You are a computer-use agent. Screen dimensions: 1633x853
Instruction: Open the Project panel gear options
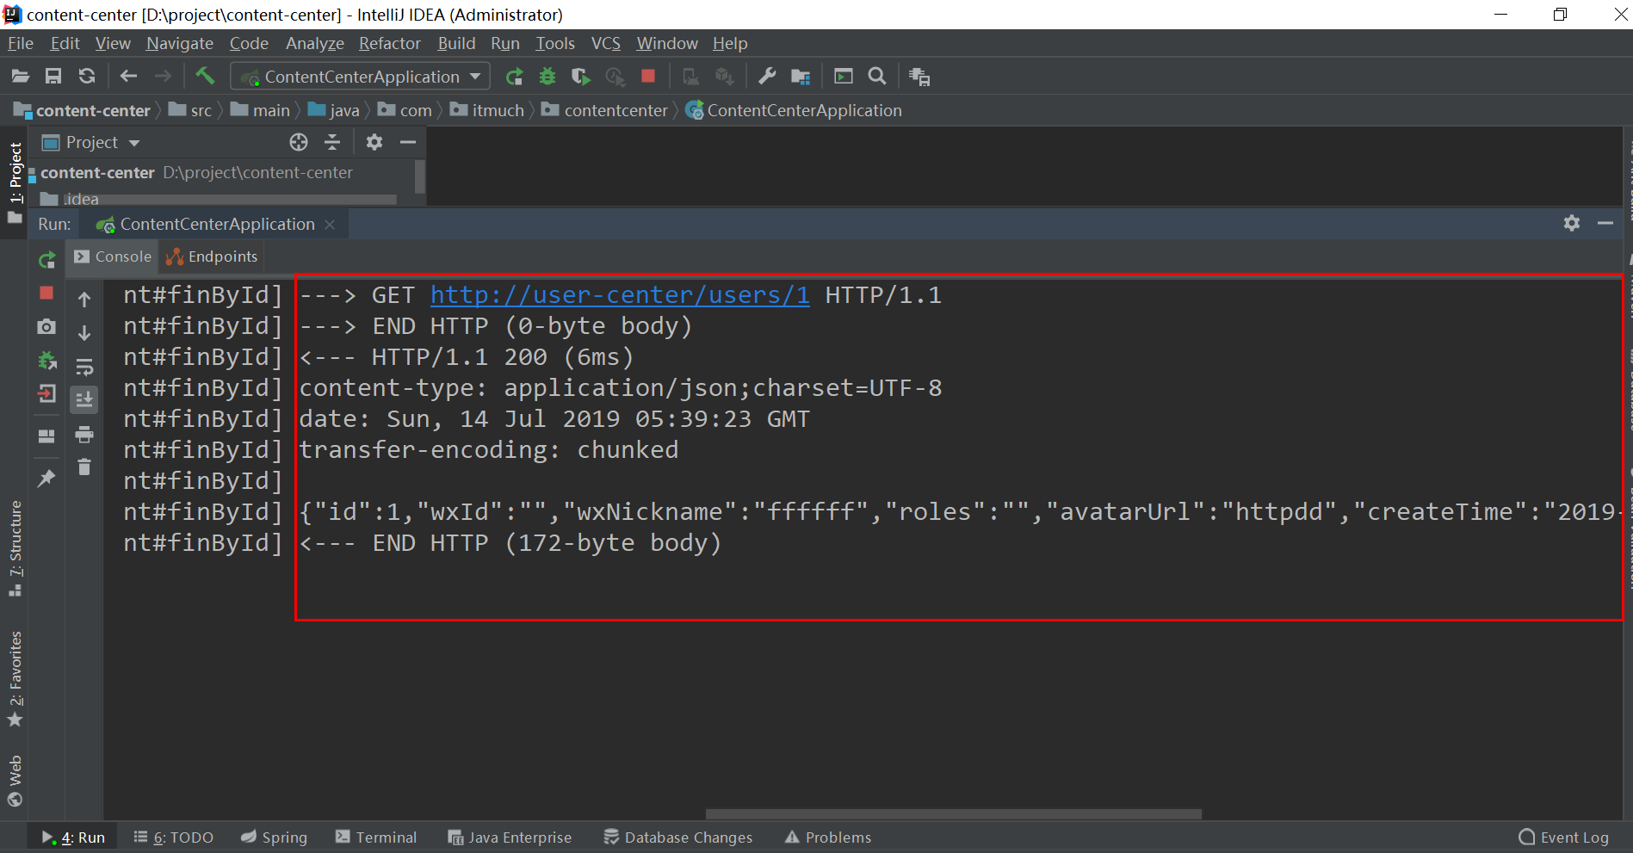coord(374,142)
